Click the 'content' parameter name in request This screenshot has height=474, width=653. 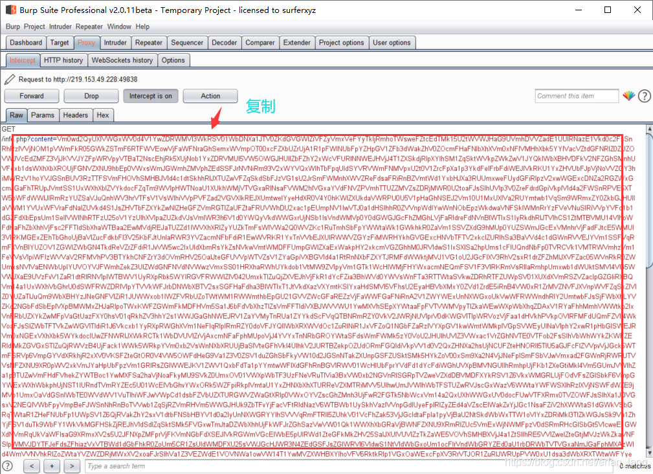[x=41, y=139]
